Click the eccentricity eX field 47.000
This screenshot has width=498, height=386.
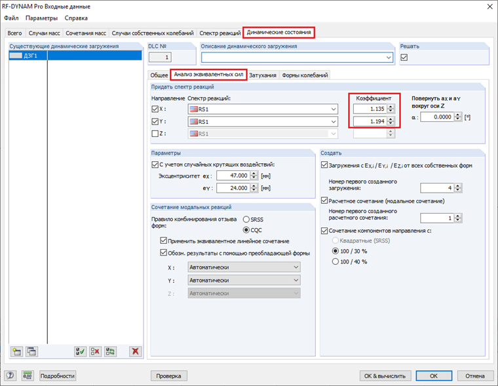pyautogui.click(x=233, y=176)
